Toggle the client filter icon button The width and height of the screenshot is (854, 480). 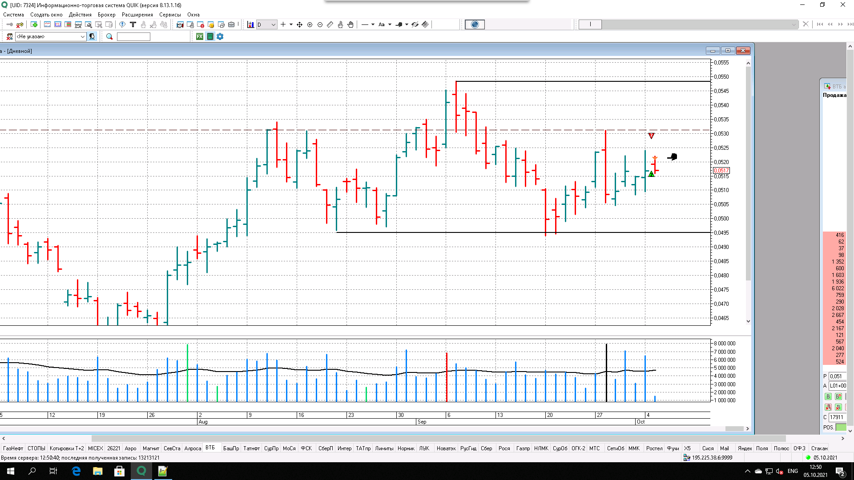(x=92, y=36)
